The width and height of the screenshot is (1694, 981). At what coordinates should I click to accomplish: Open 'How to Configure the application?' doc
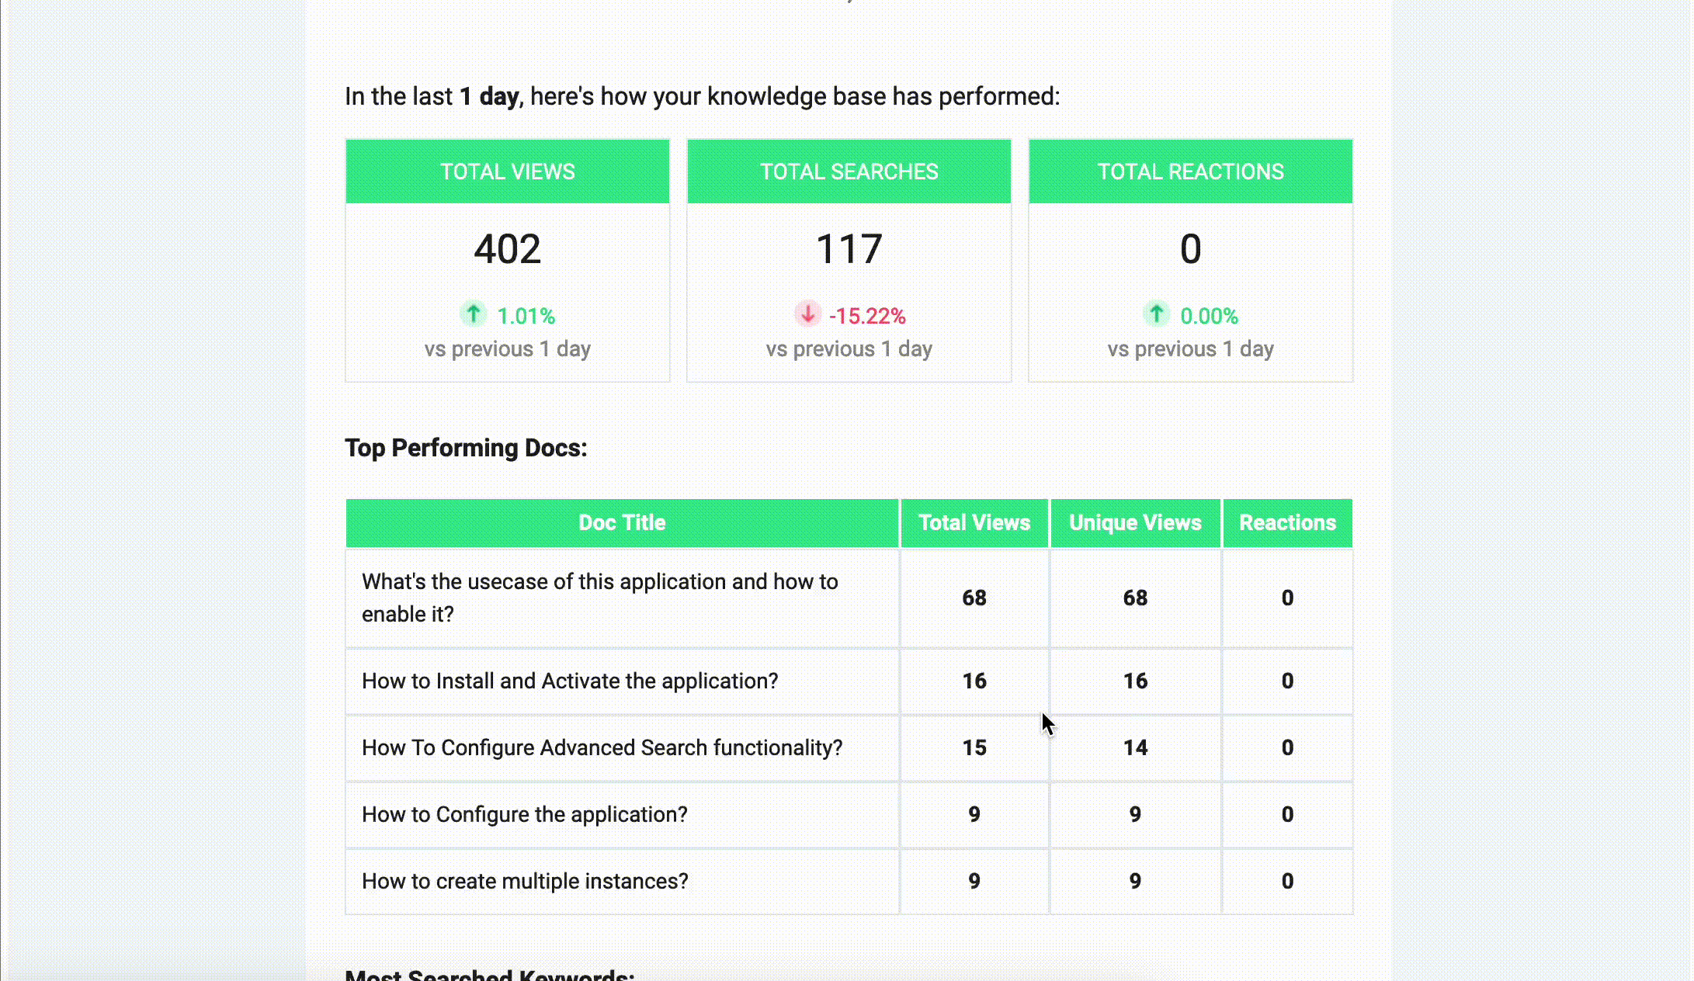point(525,815)
